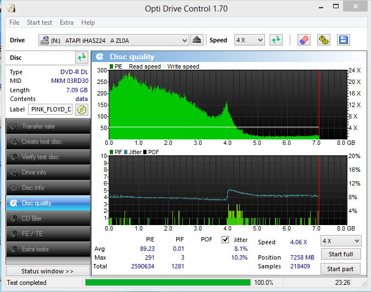This screenshot has width=371, height=292.
Task: Refresh disc info with green arrows icon
Action: [82, 58]
